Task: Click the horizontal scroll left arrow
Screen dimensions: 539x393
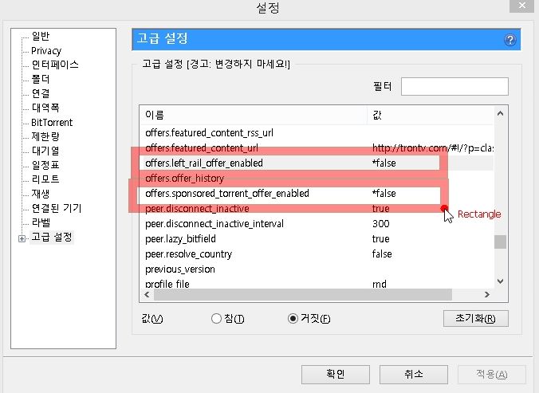Action: [148, 294]
